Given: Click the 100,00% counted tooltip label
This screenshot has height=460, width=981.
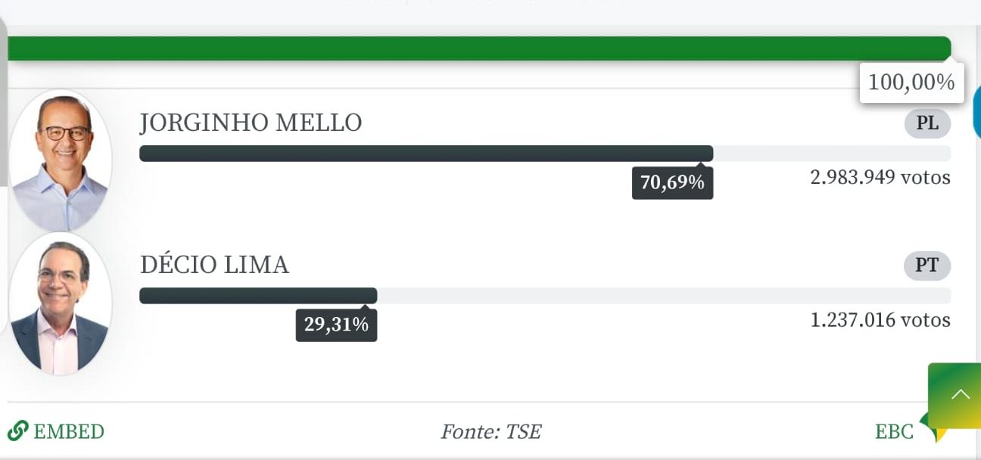Looking at the screenshot, I should (911, 82).
